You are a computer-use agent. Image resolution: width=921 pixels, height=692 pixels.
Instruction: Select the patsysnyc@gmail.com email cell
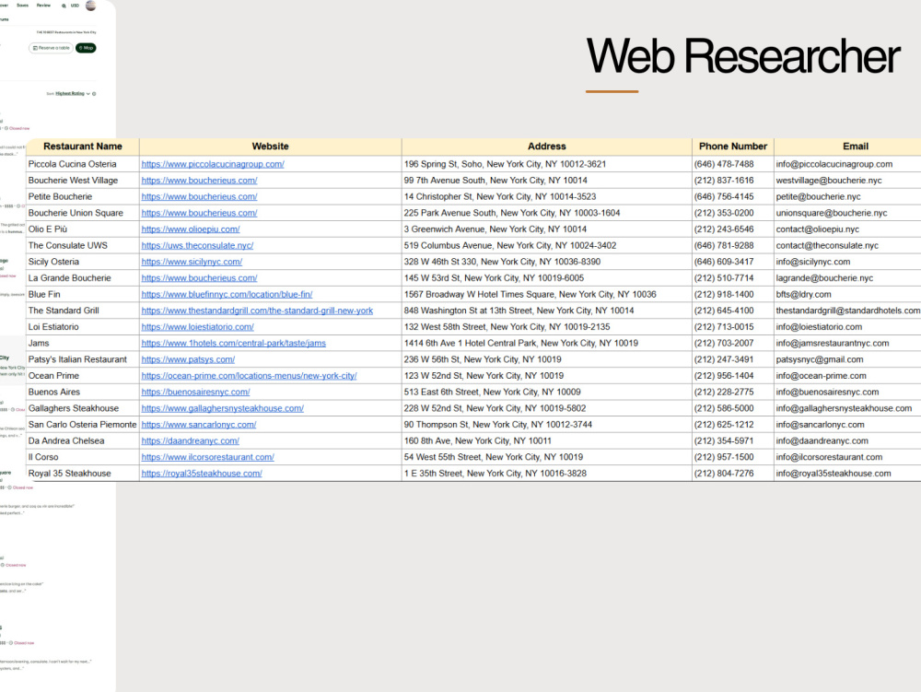coord(847,359)
